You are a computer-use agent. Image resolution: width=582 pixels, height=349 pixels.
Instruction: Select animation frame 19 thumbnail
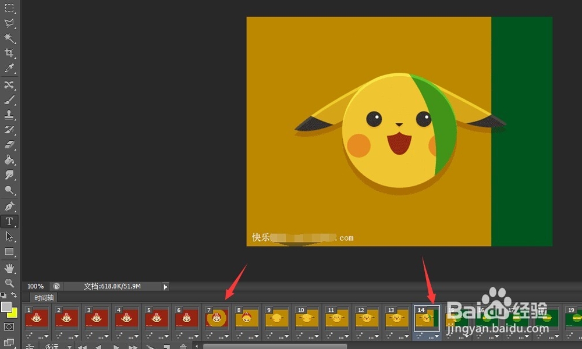point(574,318)
